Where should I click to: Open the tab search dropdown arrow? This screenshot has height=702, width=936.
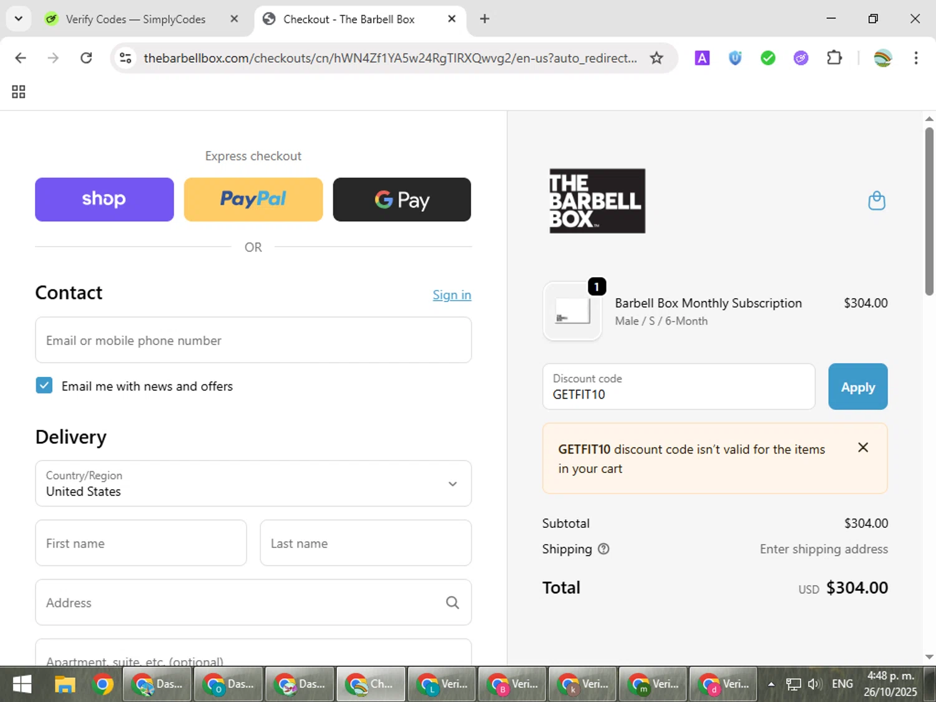(x=19, y=19)
